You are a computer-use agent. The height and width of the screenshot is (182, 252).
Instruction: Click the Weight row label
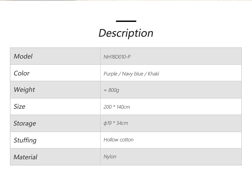[x=24, y=90]
